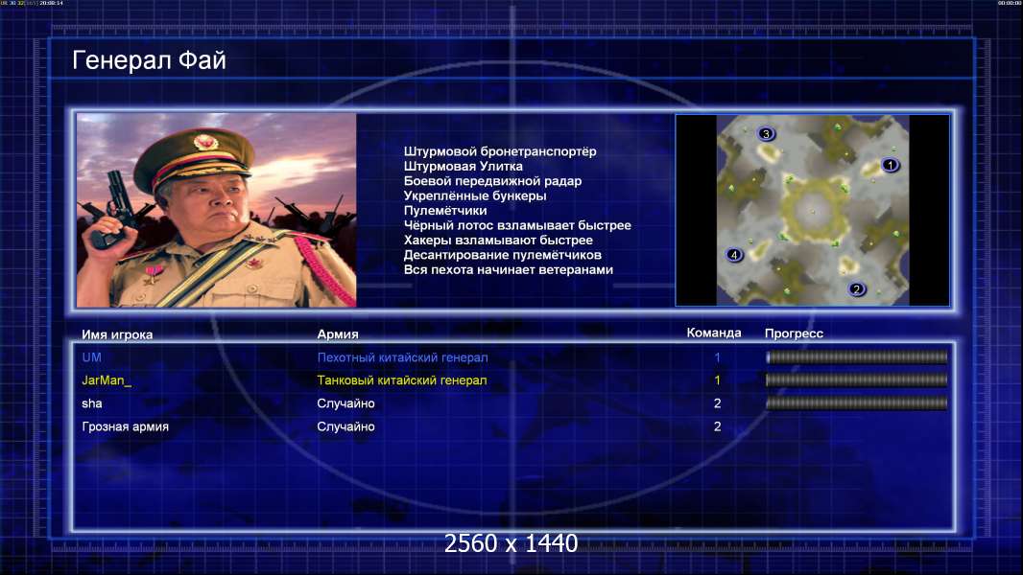
Task: Click sha's loading progress bar
Action: point(857,403)
